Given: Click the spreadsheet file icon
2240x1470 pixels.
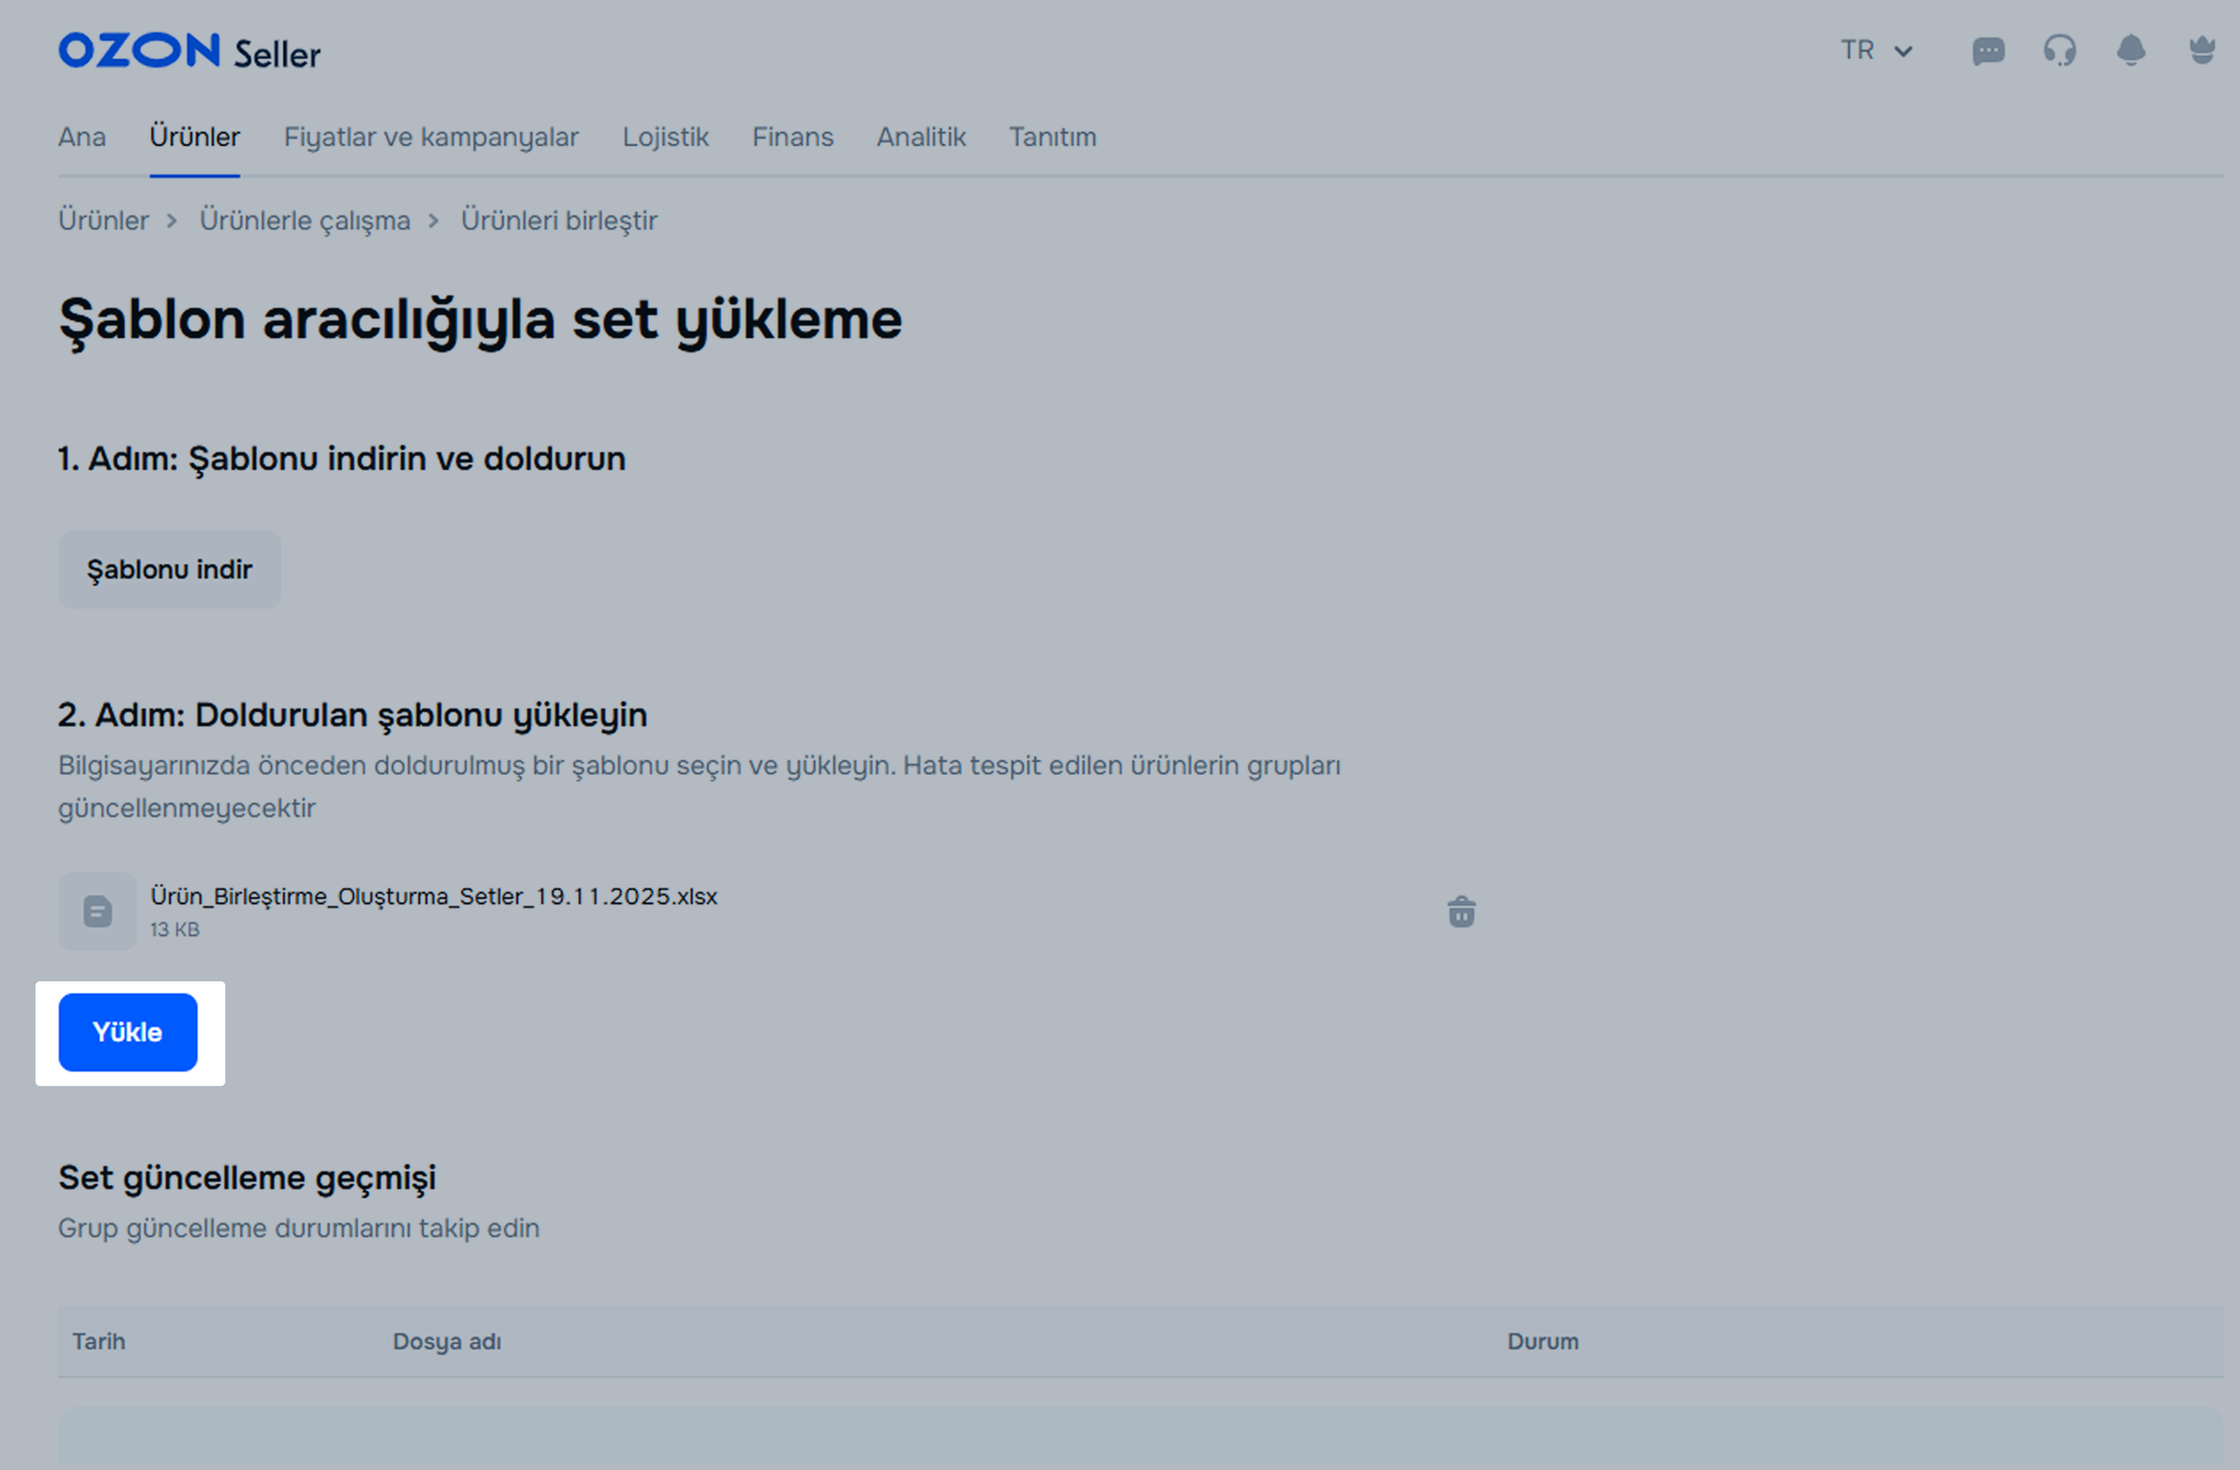Looking at the screenshot, I should tap(98, 911).
